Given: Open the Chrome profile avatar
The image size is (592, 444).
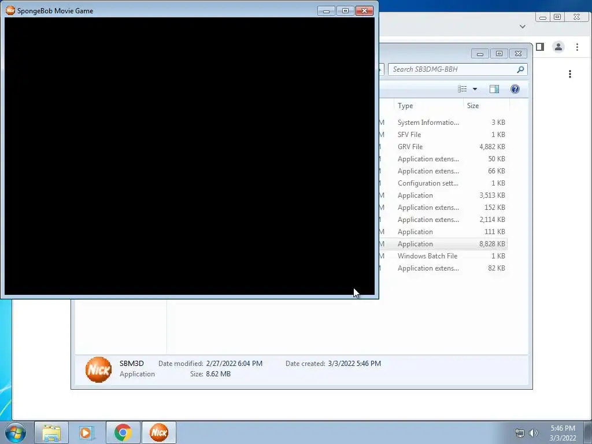Looking at the screenshot, I should point(558,47).
